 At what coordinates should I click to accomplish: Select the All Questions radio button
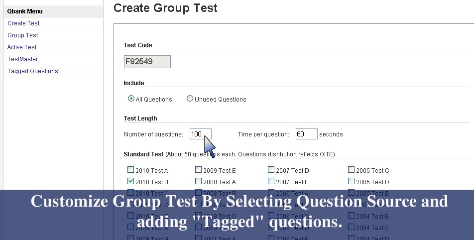point(131,99)
